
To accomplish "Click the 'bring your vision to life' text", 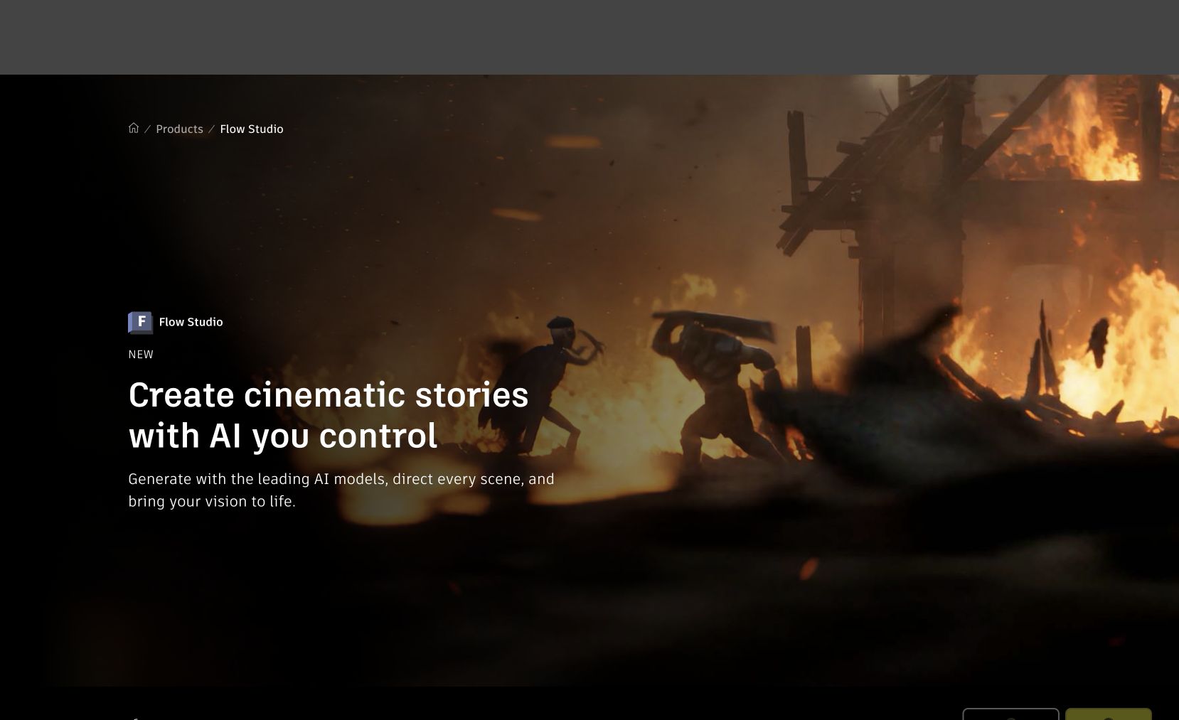I will (x=212, y=501).
